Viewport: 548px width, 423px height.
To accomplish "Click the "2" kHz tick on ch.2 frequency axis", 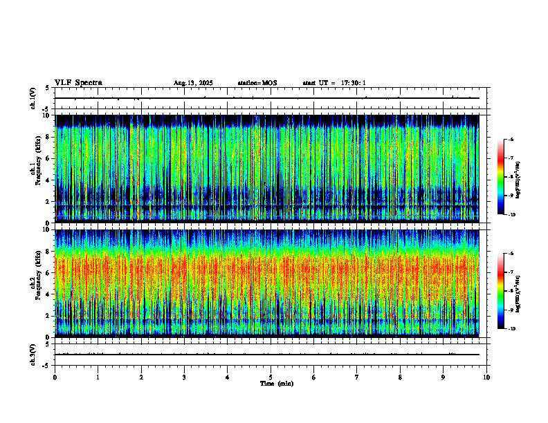I will 48,316.
